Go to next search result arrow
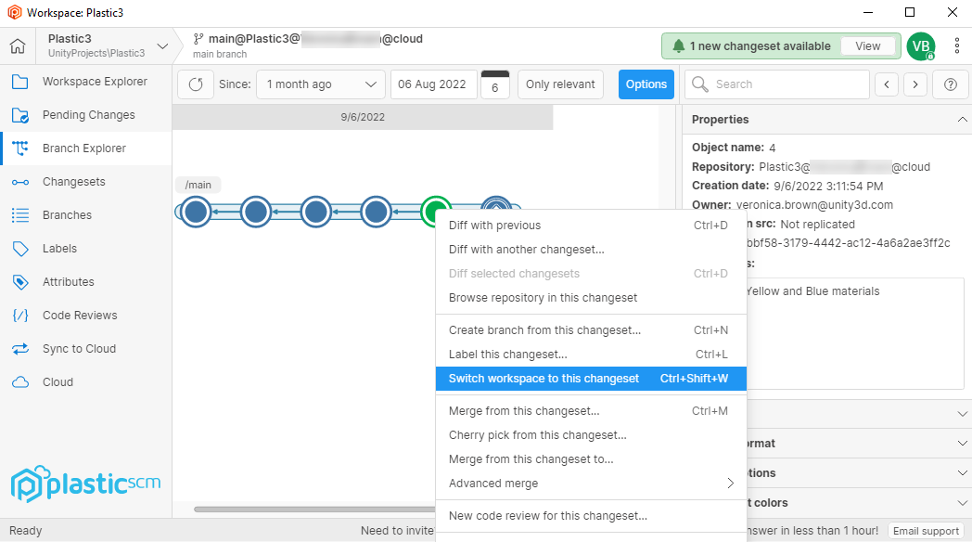The image size is (972, 542). coord(915,84)
